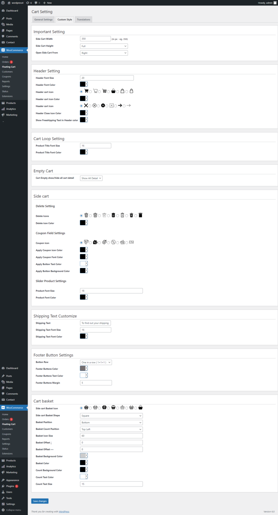Select the boxed X close icon radio
This screenshot has height=515, width=278.
(x=107, y=105)
